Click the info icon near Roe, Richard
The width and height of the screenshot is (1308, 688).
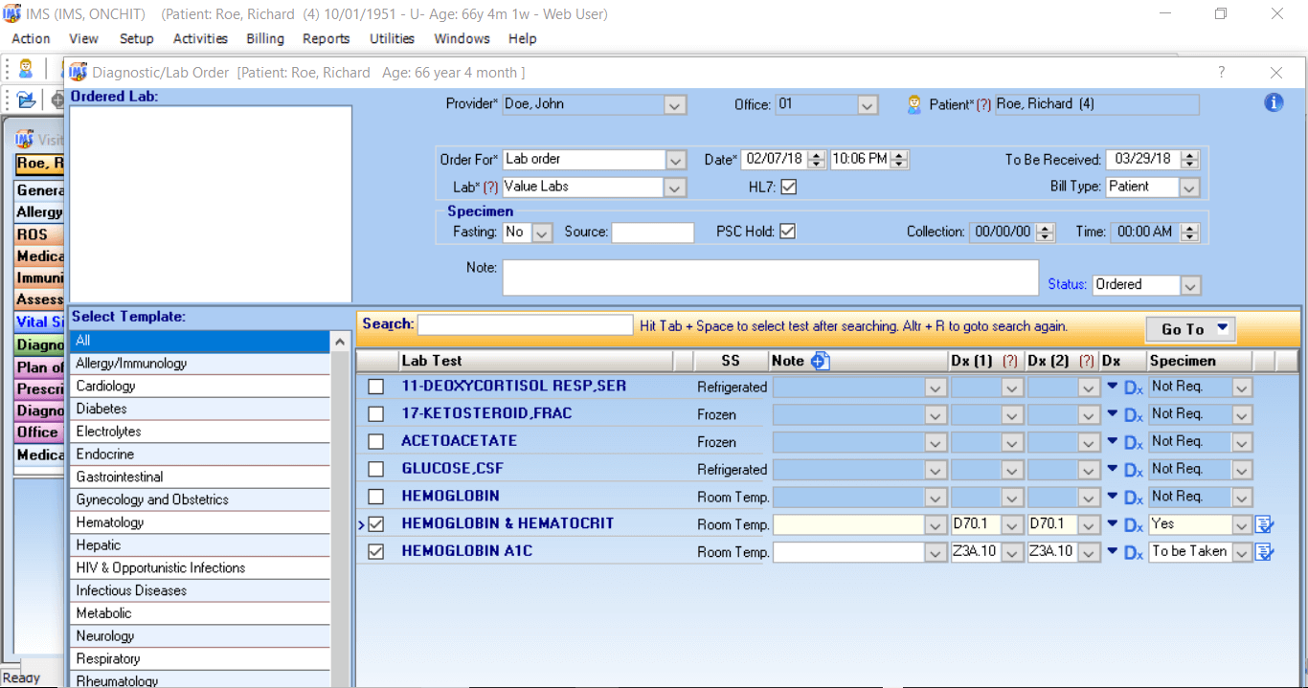[x=1274, y=103]
